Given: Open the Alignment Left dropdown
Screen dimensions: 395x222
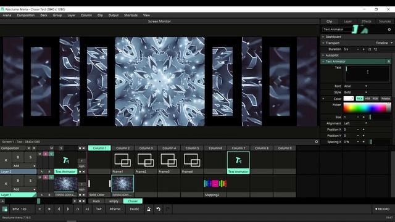Looking at the screenshot, I should [x=355, y=123].
